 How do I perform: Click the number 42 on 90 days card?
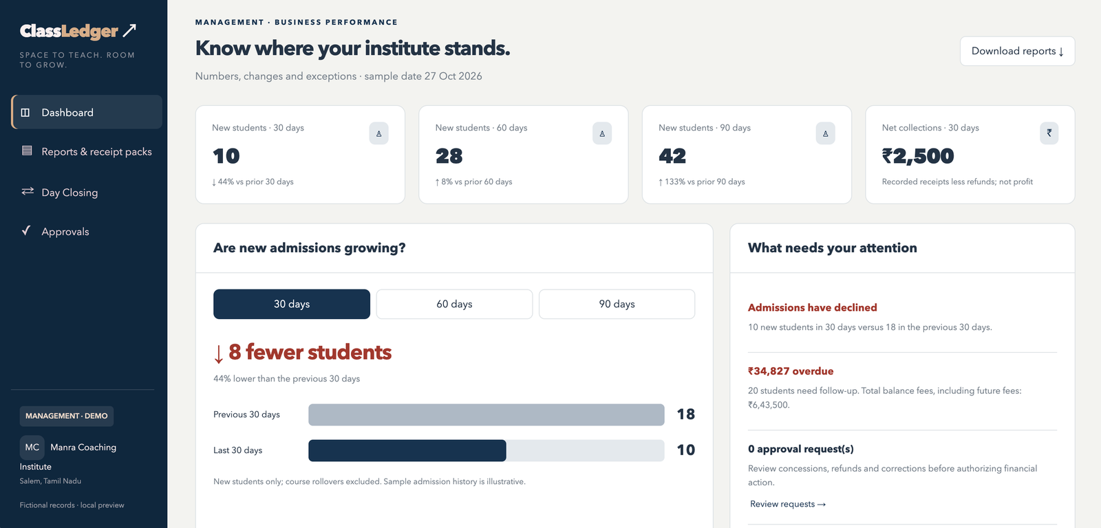click(x=672, y=156)
